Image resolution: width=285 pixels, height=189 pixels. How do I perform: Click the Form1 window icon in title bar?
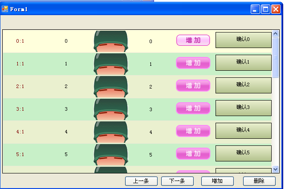(x=5, y=9)
